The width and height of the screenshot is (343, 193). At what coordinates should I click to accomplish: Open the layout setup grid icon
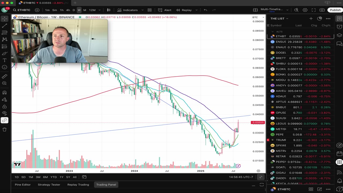[255, 10]
